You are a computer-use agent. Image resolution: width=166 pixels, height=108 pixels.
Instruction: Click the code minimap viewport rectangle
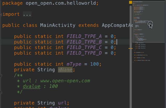[x=149, y=22]
